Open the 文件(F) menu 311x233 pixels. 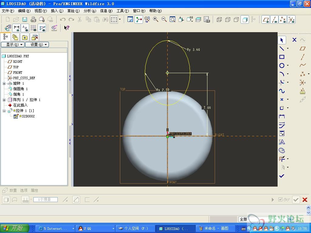point(8,11)
